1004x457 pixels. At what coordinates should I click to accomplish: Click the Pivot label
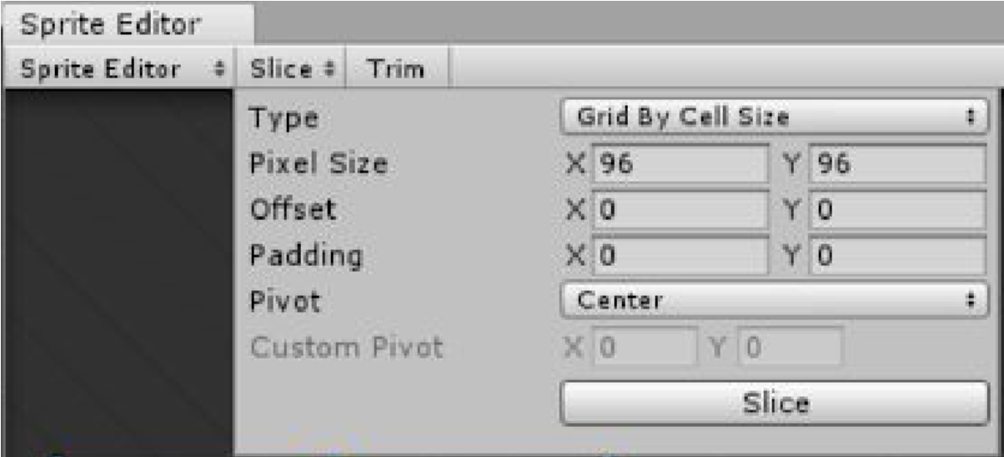(x=284, y=300)
